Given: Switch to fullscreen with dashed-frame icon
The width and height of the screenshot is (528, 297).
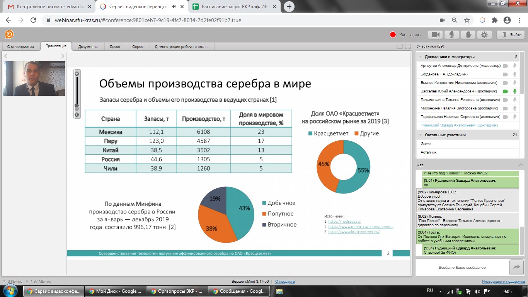Looking at the screenshot, I should click(x=407, y=46).
